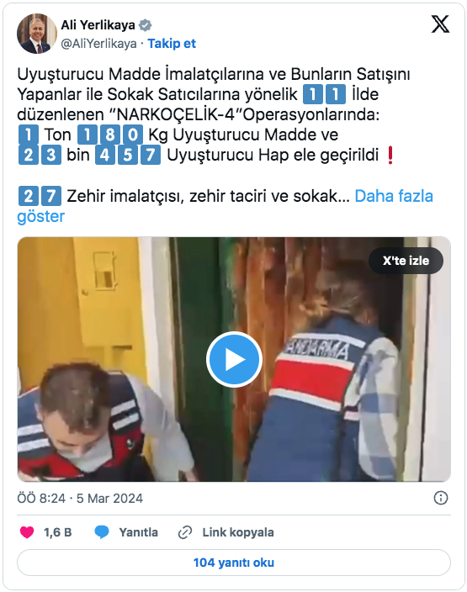Viewport: 467px width, 592px height.
Task: Open replies with 104 yanıtı oku
Action: pyautogui.click(x=234, y=563)
